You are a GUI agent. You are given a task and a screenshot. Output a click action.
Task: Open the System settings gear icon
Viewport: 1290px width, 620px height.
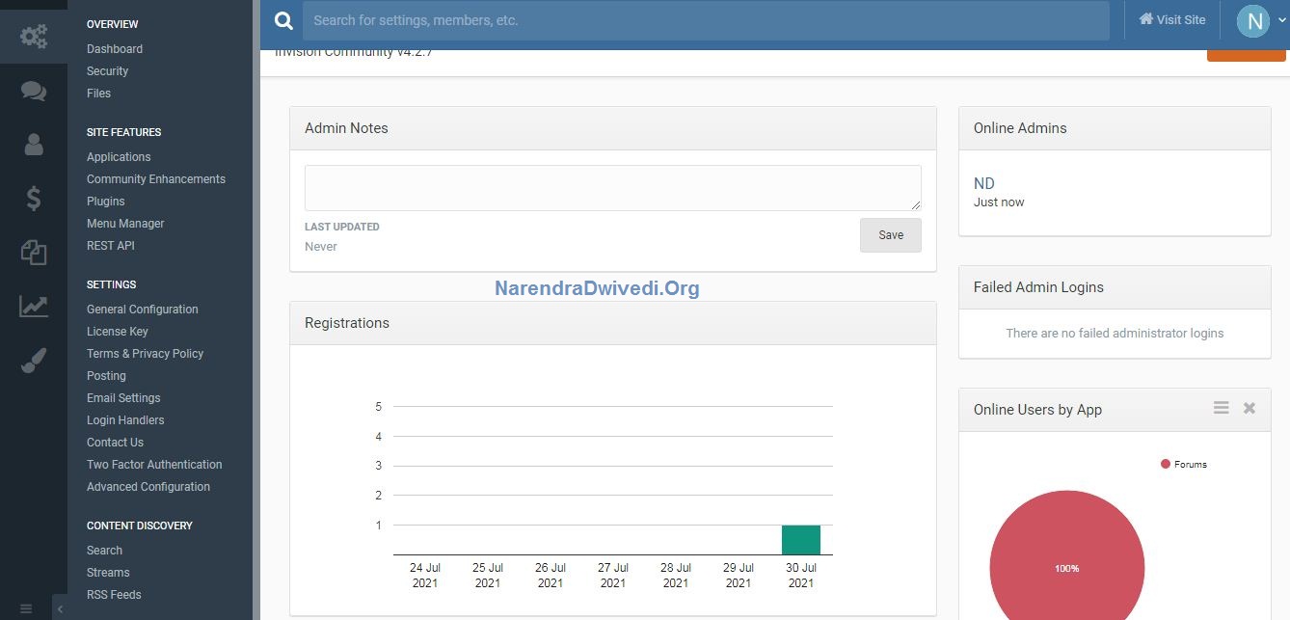point(33,37)
